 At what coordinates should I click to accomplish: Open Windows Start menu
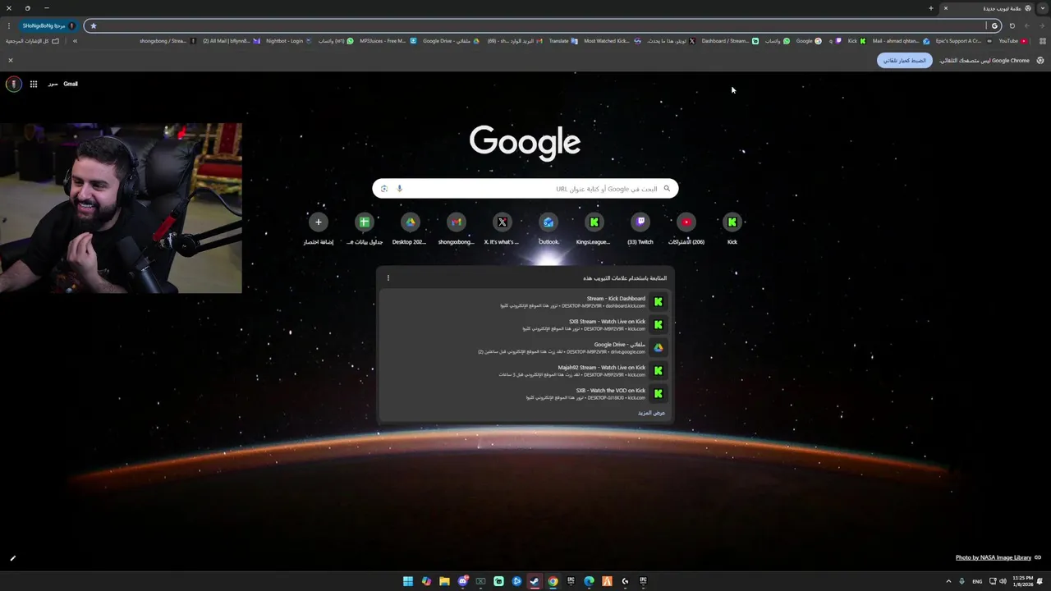[408, 581]
